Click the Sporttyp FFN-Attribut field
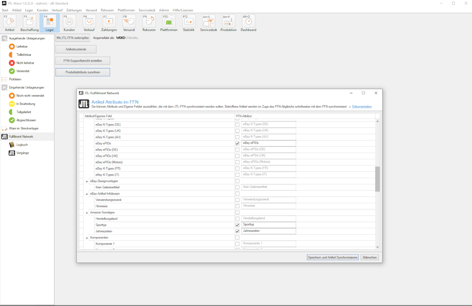472x306 pixels. point(269,225)
